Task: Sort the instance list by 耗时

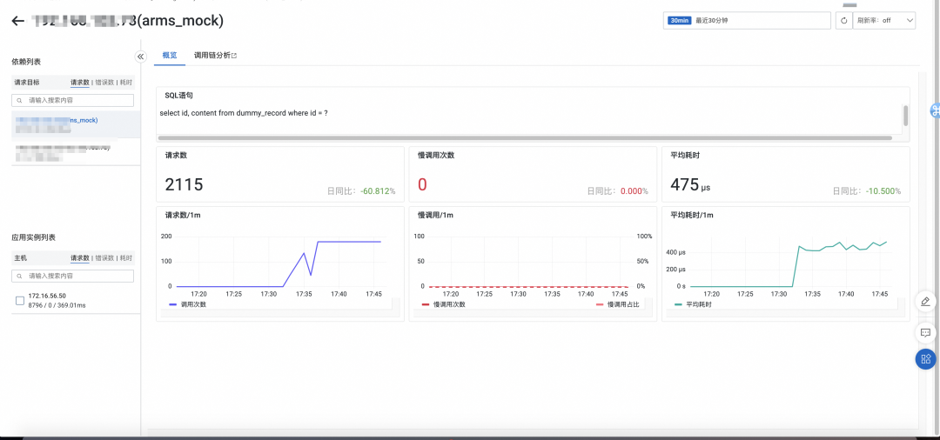Action: click(x=126, y=258)
